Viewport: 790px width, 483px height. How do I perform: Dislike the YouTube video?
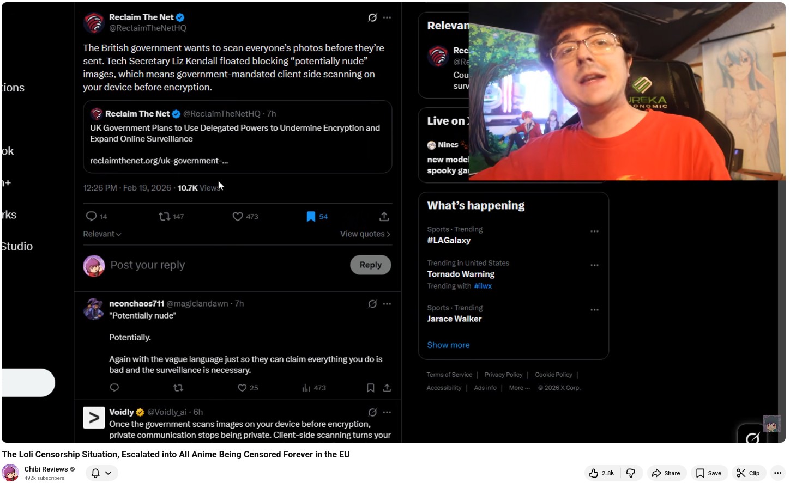(631, 473)
